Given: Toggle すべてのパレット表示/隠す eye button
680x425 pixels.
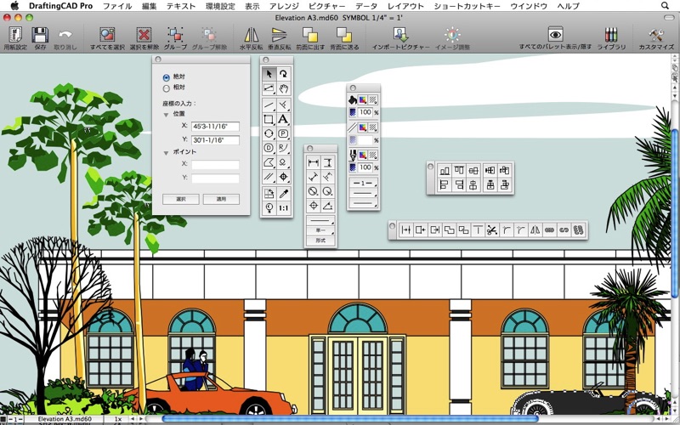Looking at the screenshot, I should pyautogui.click(x=555, y=35).
